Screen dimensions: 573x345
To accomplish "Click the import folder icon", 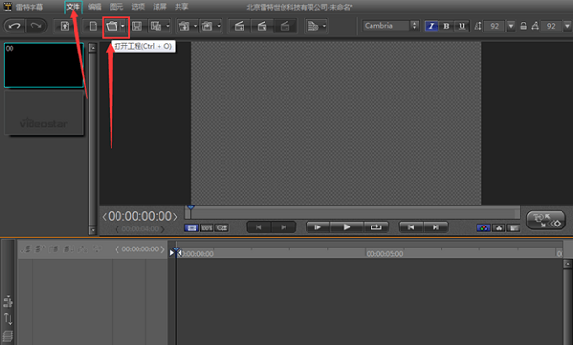I will [183, 26].
